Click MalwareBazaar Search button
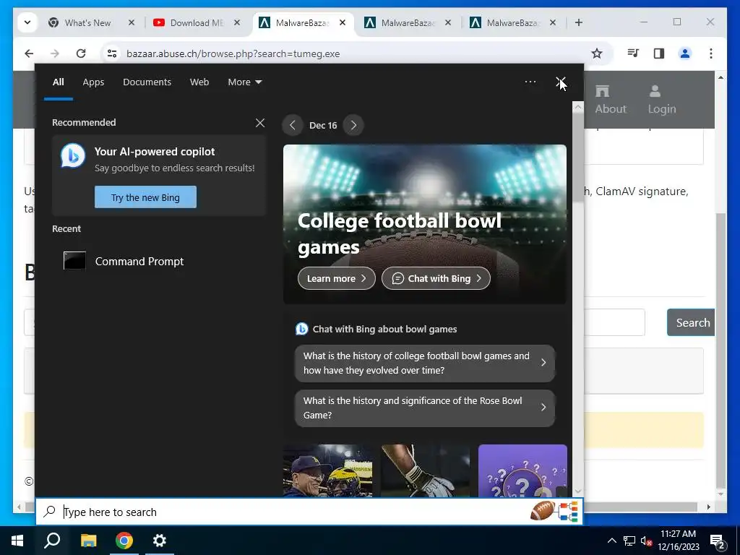The width and height of the screenshot is (740, 555). point(692,323)
